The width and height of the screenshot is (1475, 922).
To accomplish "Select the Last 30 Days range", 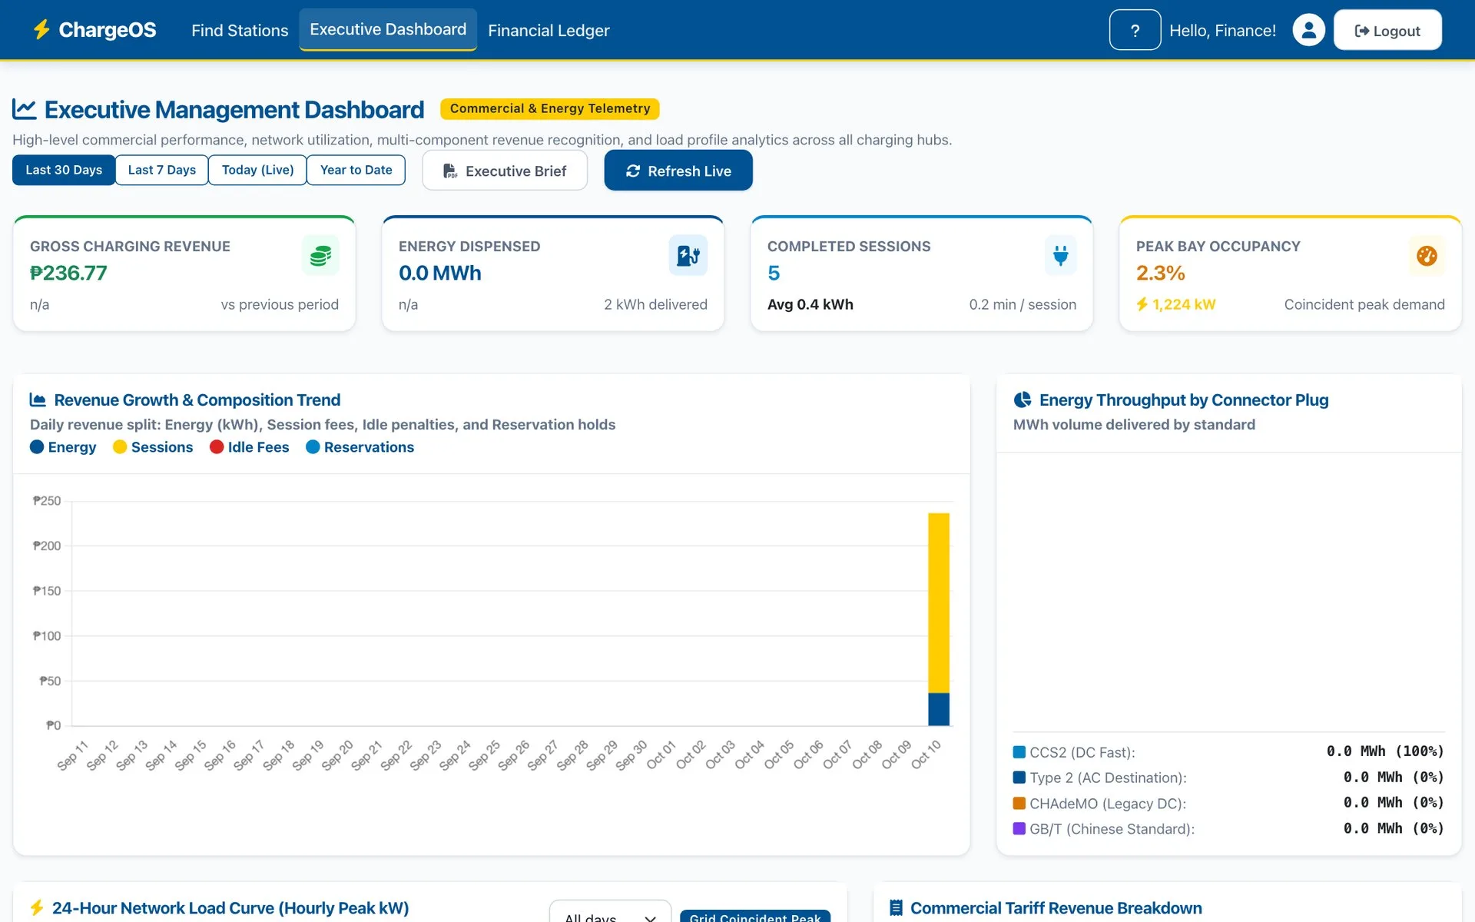I will pyautogui.click(x=64, y=170).
